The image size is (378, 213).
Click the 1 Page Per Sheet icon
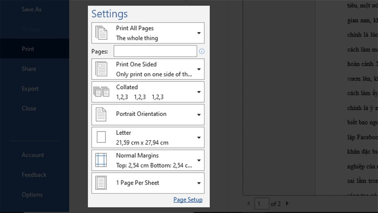tap(102, 183)
